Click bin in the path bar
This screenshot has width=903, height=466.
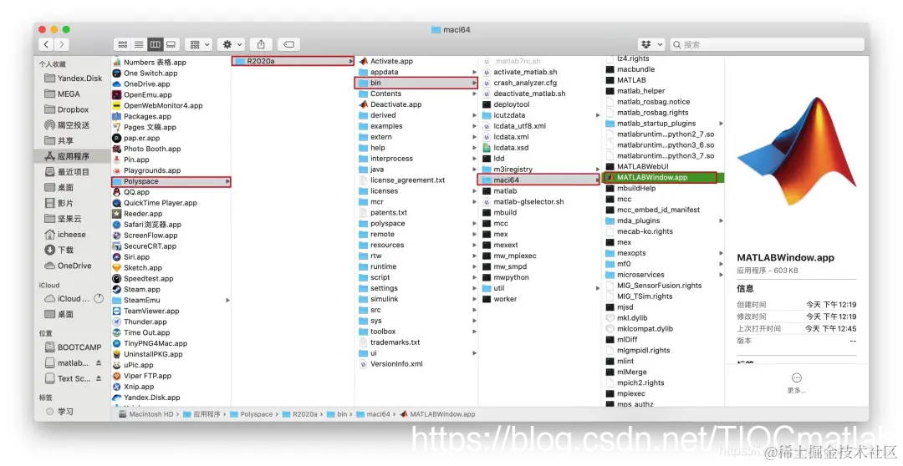pyautogui.click(x=338, y=414)
